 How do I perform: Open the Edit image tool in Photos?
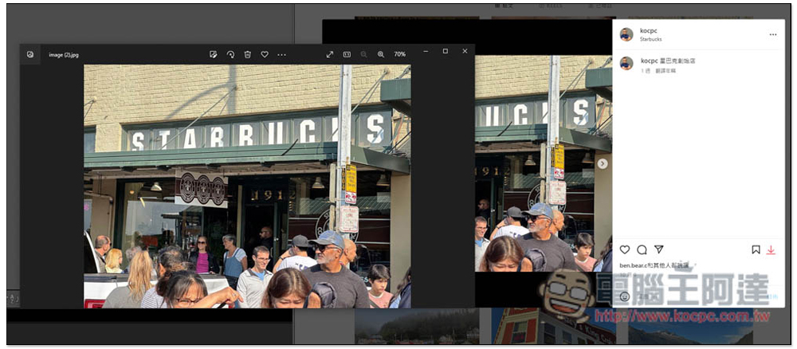point(214,54)
